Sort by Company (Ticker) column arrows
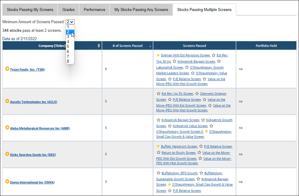Image resolution: width=299 pixels, height=196 pixels. [99, 46]
